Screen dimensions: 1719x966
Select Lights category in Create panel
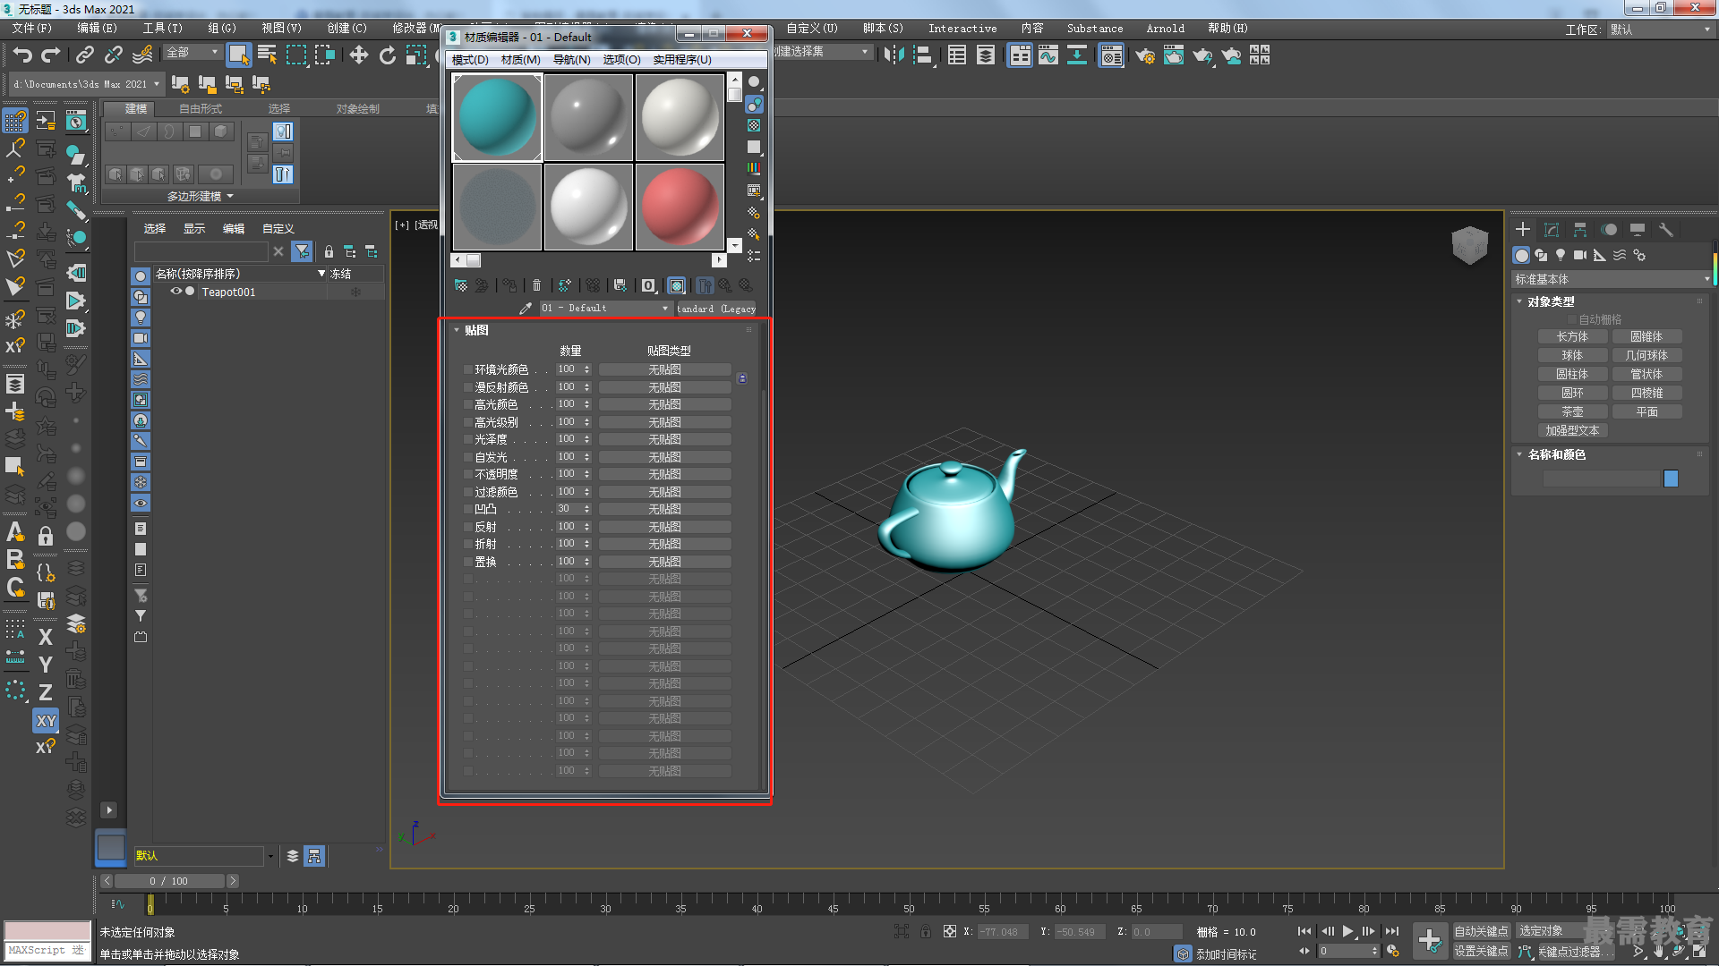(x=1561, y=255)
